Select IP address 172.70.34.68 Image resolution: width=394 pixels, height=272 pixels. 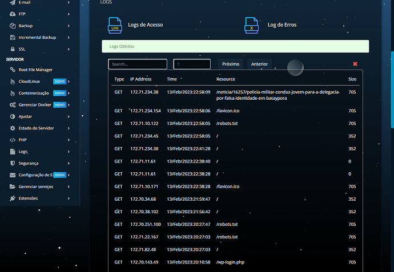(x=143, y=199)
